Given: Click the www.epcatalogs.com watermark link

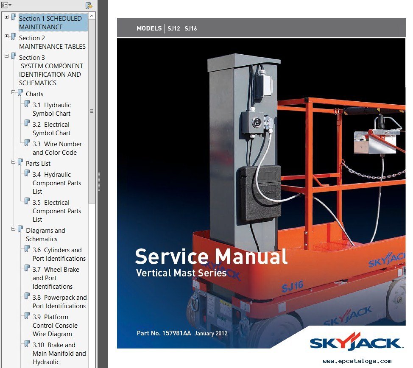Looking at the screenshot, I should pos(357,361).
